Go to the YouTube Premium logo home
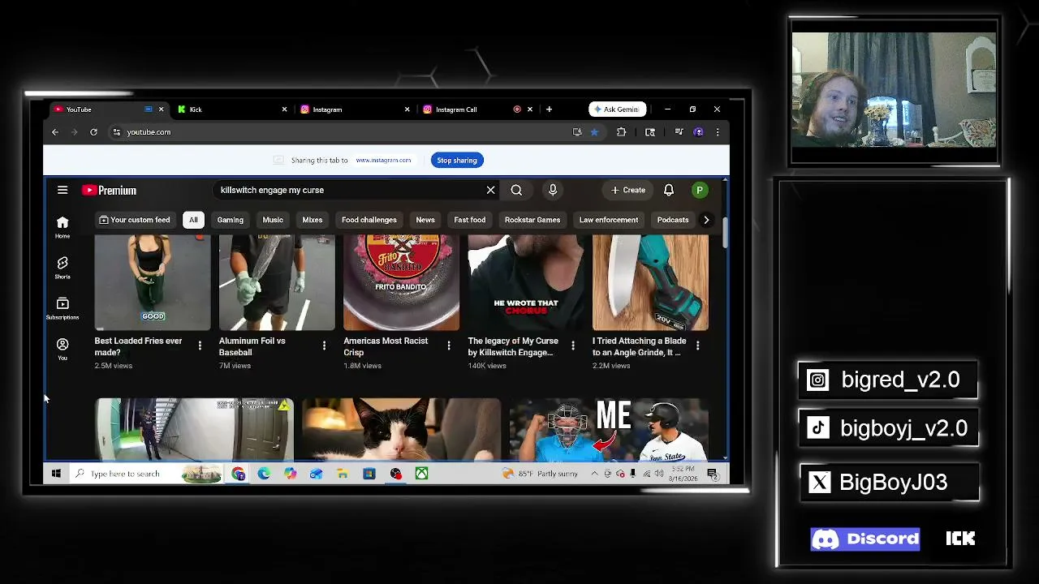Viewport: 1039px width, 584px height. [109, 190]
